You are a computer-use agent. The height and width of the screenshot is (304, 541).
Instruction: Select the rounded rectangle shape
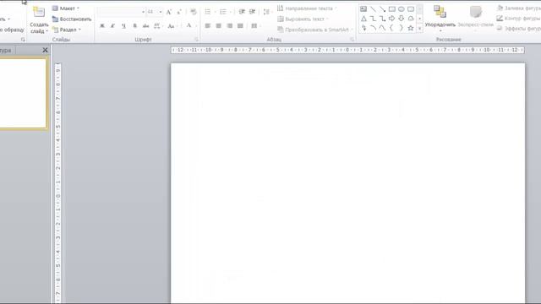(x=411, y=9)
